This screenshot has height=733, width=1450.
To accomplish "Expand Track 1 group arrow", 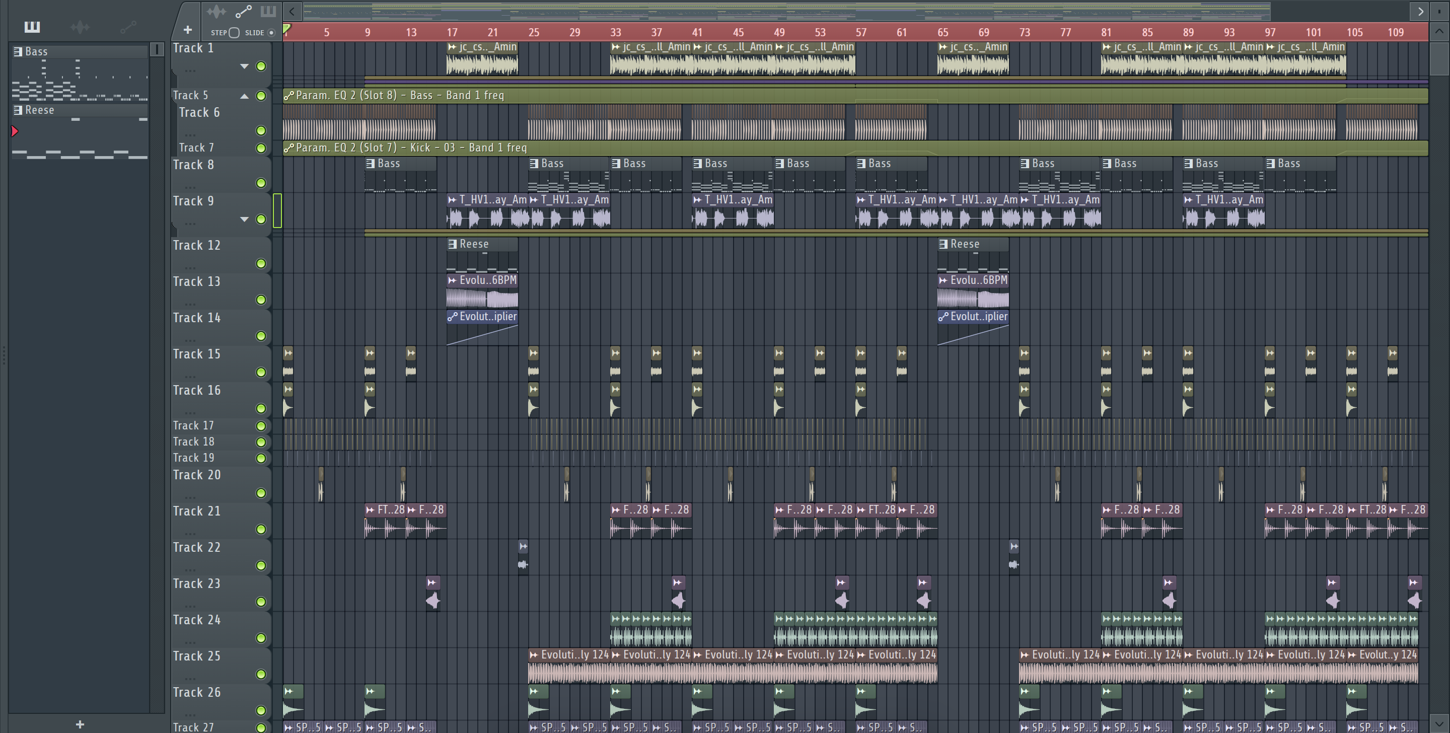I will (x=244, y=66).
